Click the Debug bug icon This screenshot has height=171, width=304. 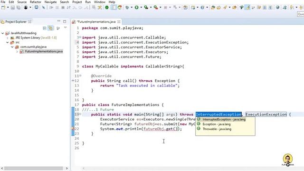(127, 8)
